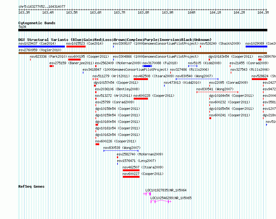Click nsv600228 (Cooper2011) label
Screen dimensions: 276x219
pyautogui.click(x=154, y=96)
